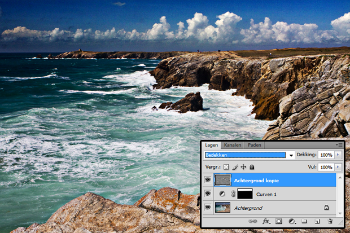Click the Vul percentage field
The height and width of the screenshot is (233, 350).
pos(326,167)
